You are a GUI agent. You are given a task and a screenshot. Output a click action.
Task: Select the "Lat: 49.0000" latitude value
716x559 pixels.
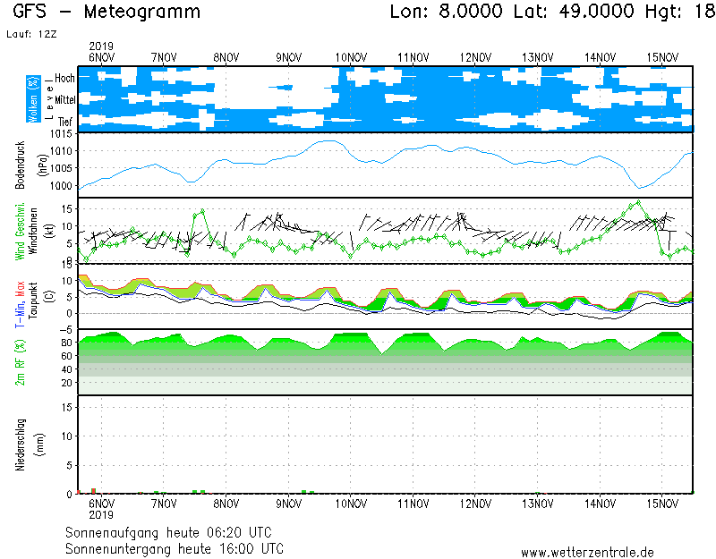coord(574,11)
